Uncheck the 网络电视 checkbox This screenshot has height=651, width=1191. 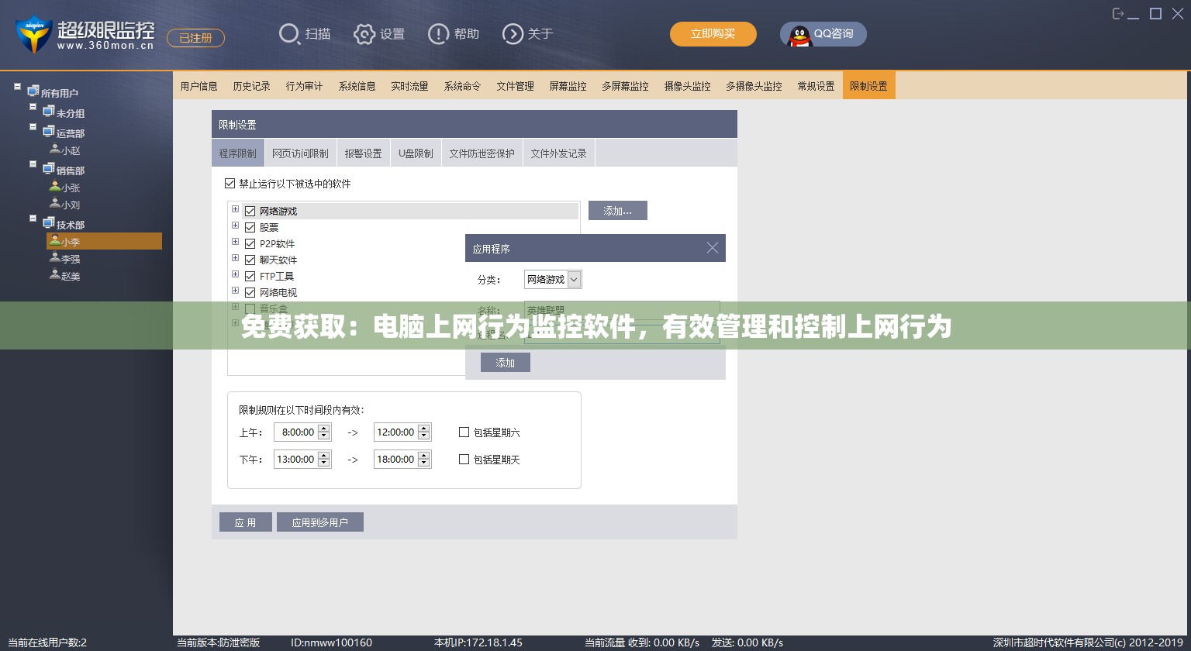coord(250,292)
